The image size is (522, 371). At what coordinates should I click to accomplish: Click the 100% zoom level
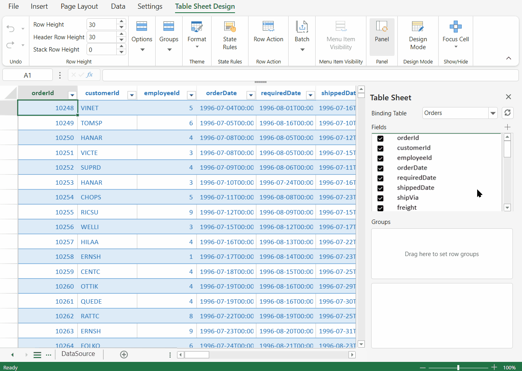[x=509, y=368]
